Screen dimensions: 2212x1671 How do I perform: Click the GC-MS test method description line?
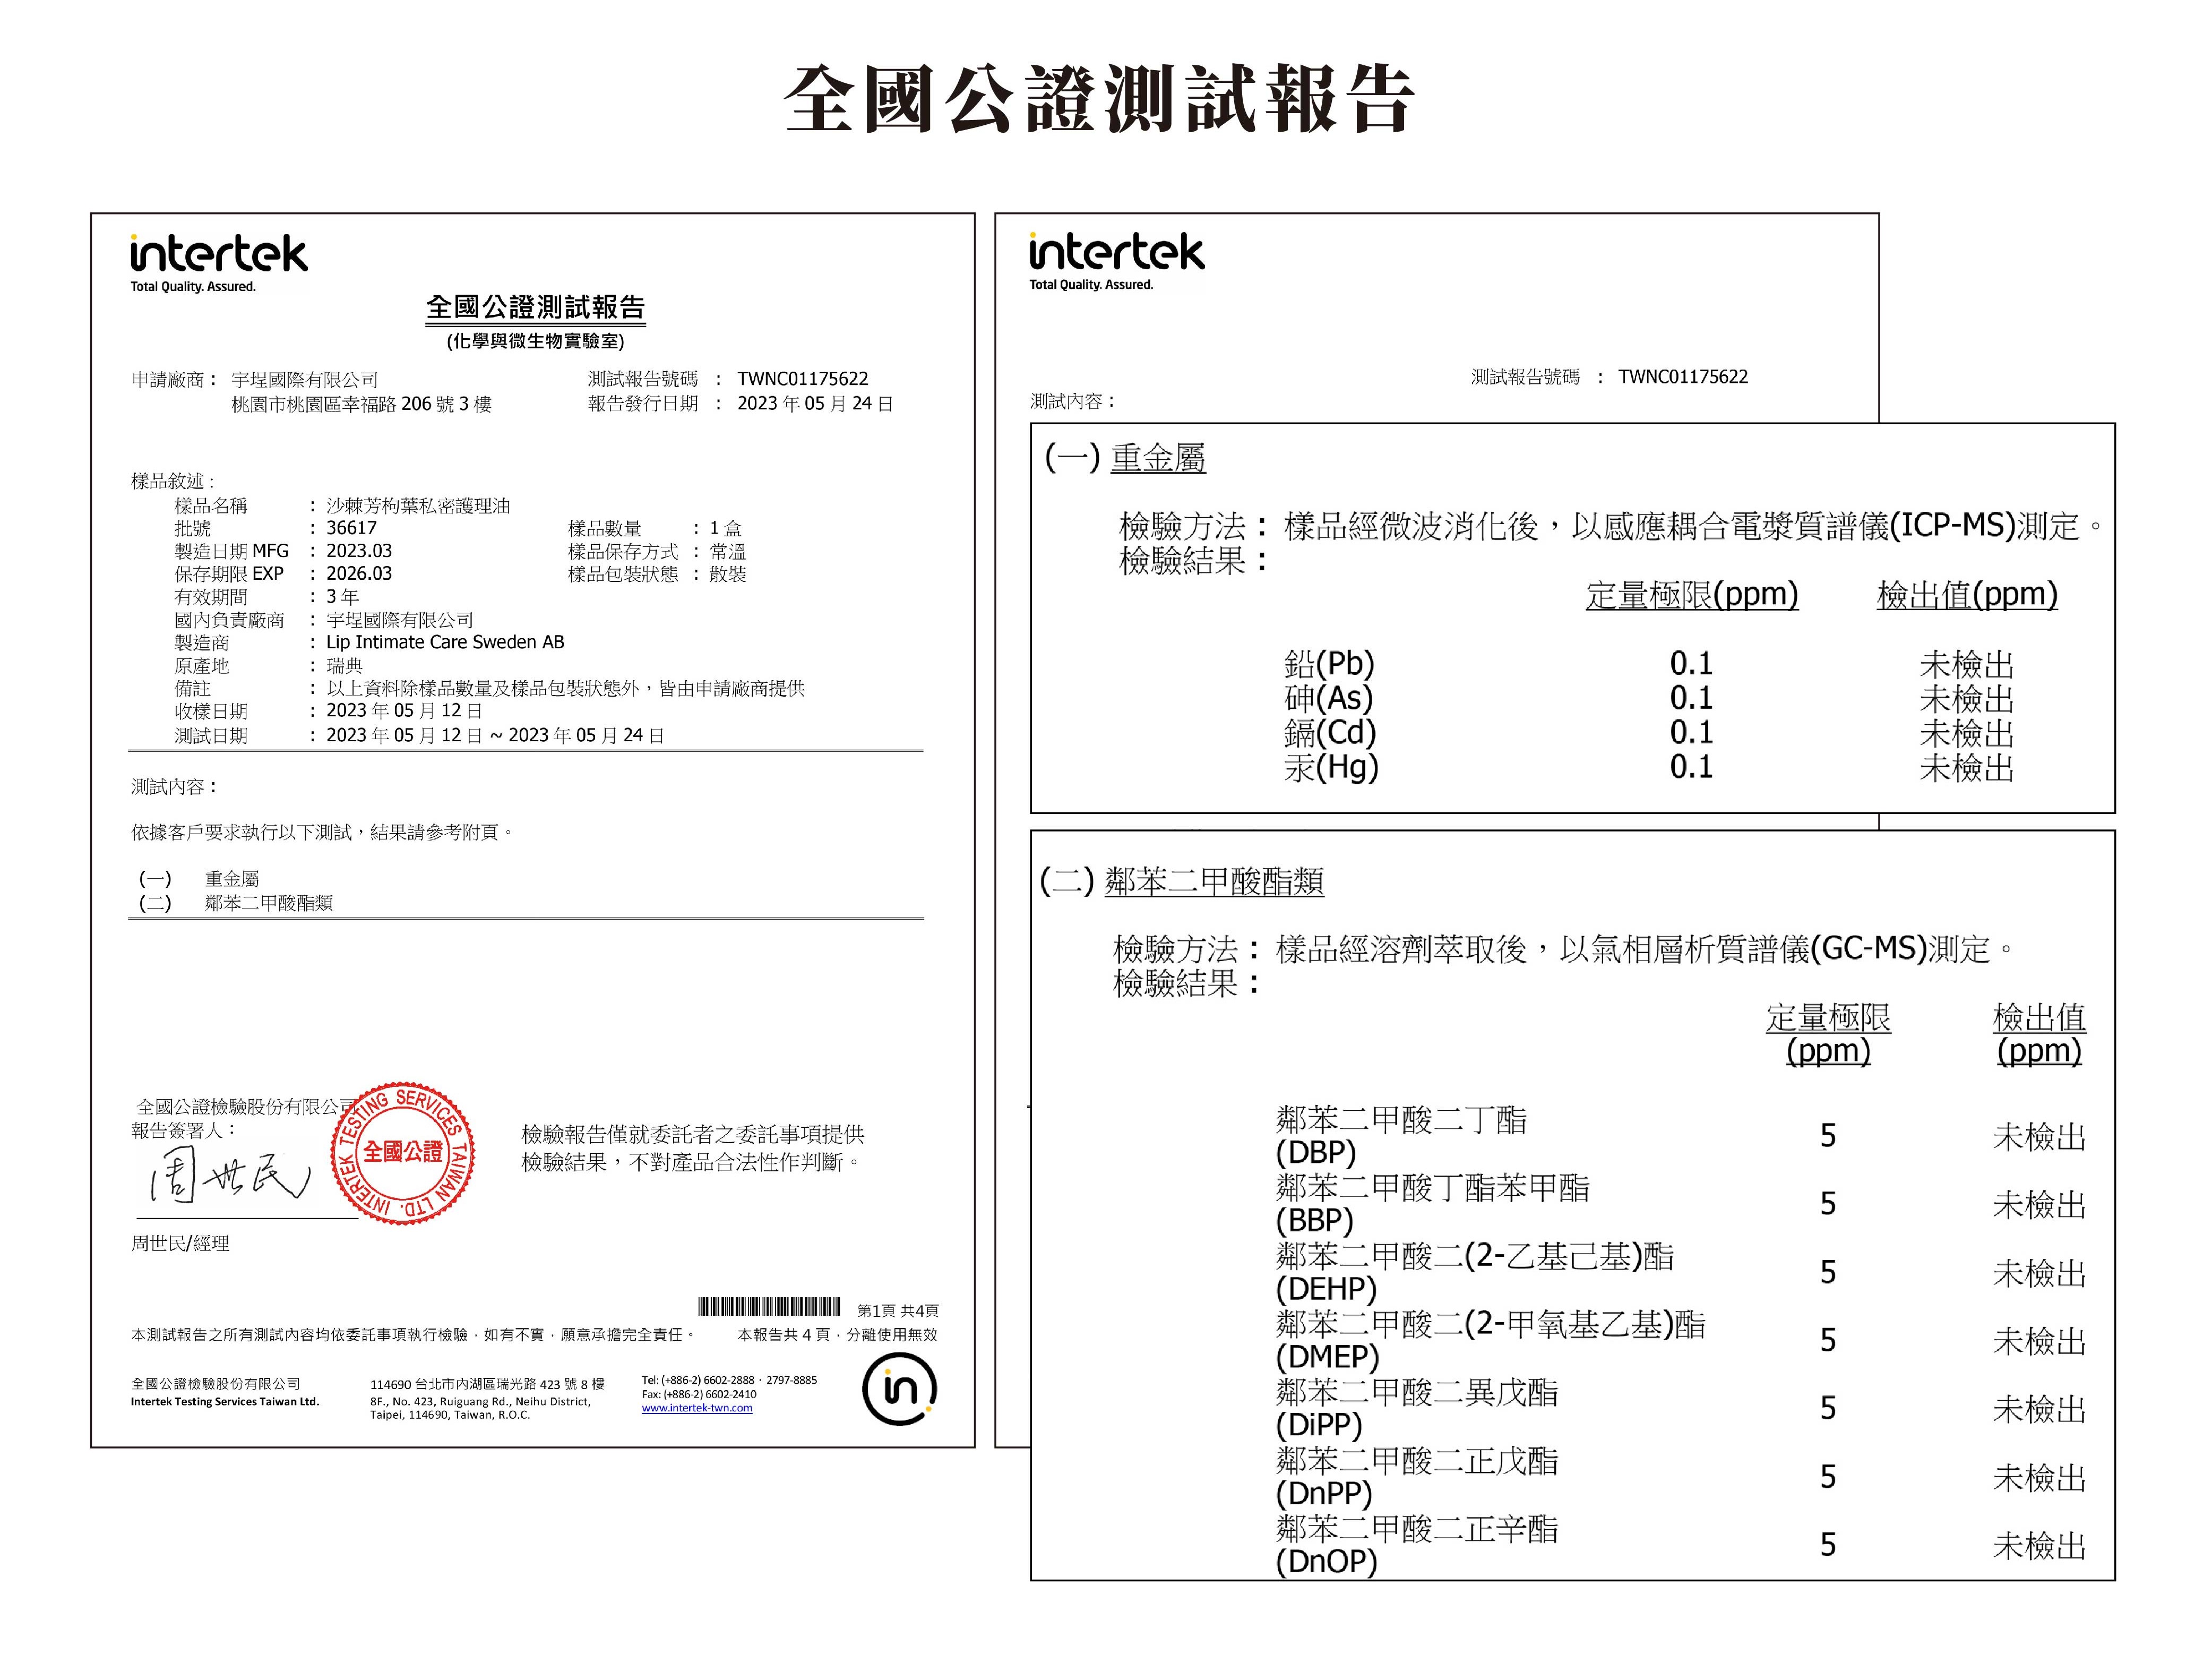point(1563,949)
